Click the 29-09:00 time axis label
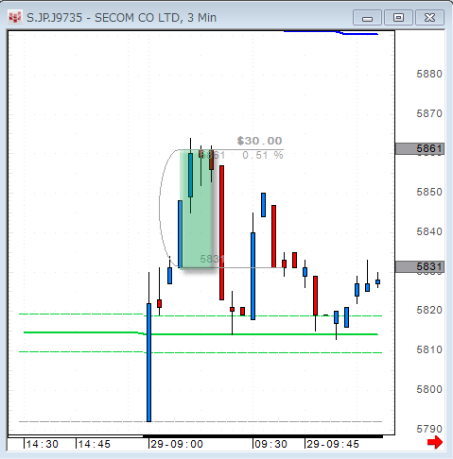Viewport: 453px width, 459px height. 177,444
